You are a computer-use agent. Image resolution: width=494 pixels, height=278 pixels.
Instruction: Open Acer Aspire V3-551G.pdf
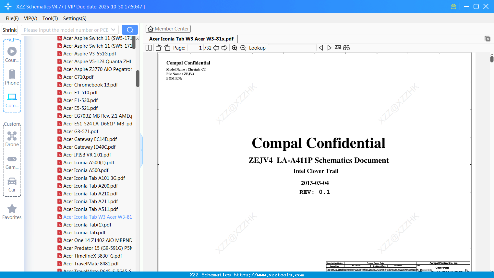coord(90,54)
